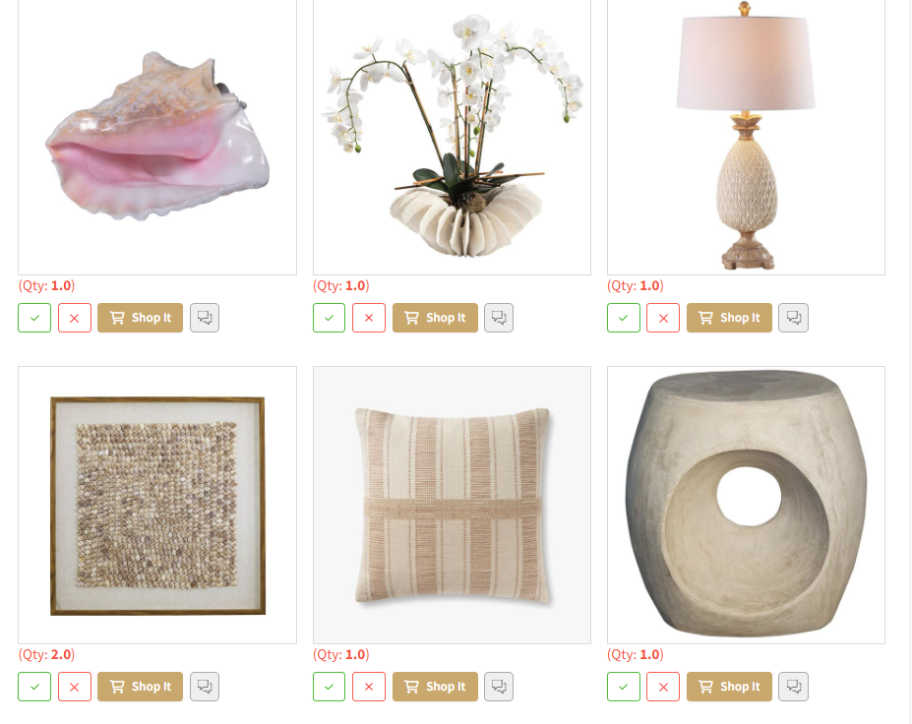Approve the concrete garden stool
The width and height of the screenshot is (912, 724).
624,687
